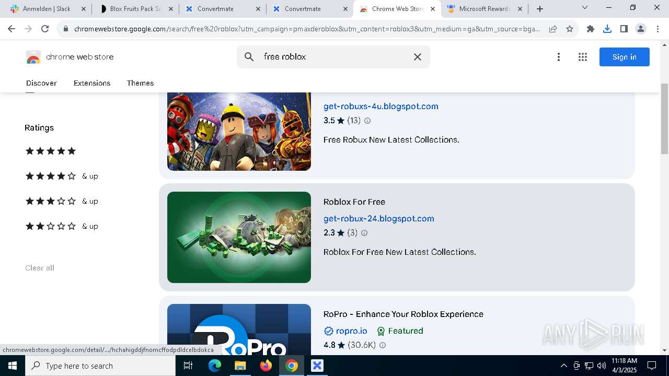Filter by five star ratings
Image resolution: width=669 pixels, height=376 pixels.
[51, 151]
